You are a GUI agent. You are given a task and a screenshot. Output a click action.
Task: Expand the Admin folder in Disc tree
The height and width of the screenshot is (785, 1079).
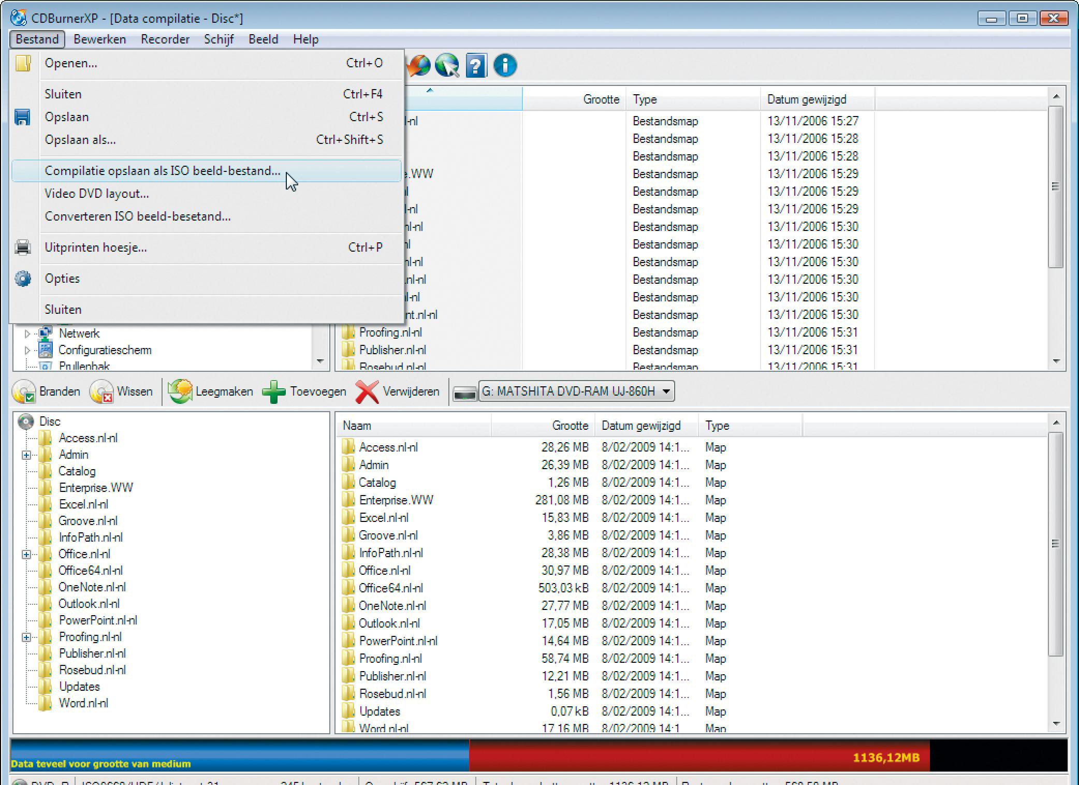tap(26, 455)
